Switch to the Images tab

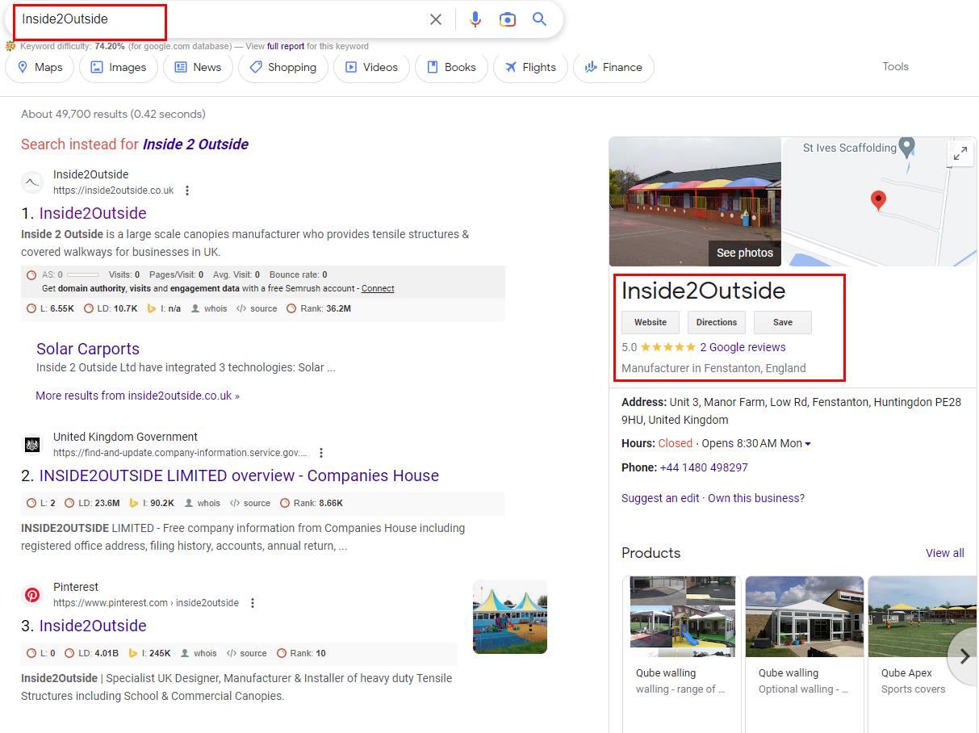click(118, 67)
